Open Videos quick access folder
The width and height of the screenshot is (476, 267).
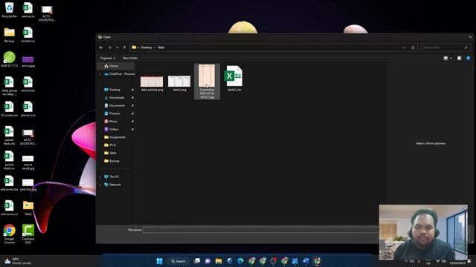click(114, 129)
